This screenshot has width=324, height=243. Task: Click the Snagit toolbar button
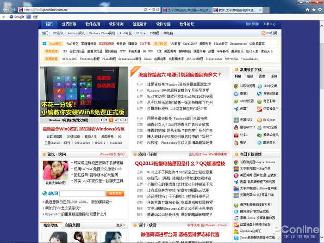pos(17,17)
